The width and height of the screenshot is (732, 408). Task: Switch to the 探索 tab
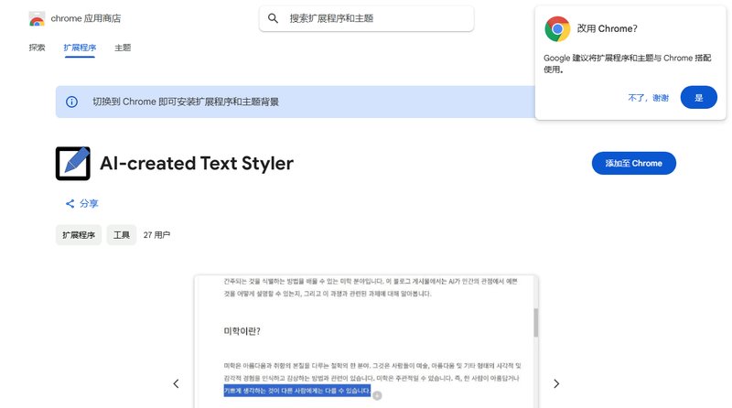point(37,47)
